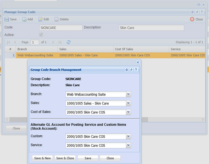Close the Branch Management dialog with X
Viewport: 209px width, 164px height.
(x=138, y=62)
